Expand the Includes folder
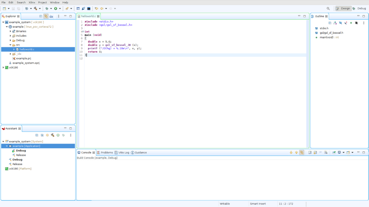Screen dimensions: 369x207 (10, 35)
